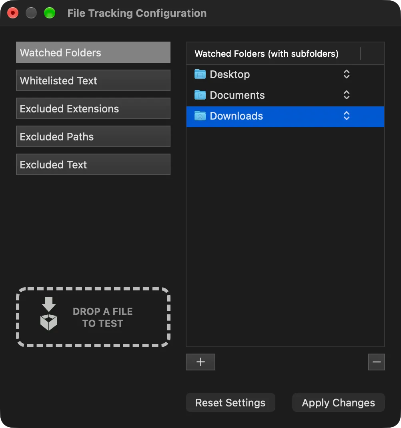
Task: Click the Drop a File to Test zone
Action: tap(93, 317)
